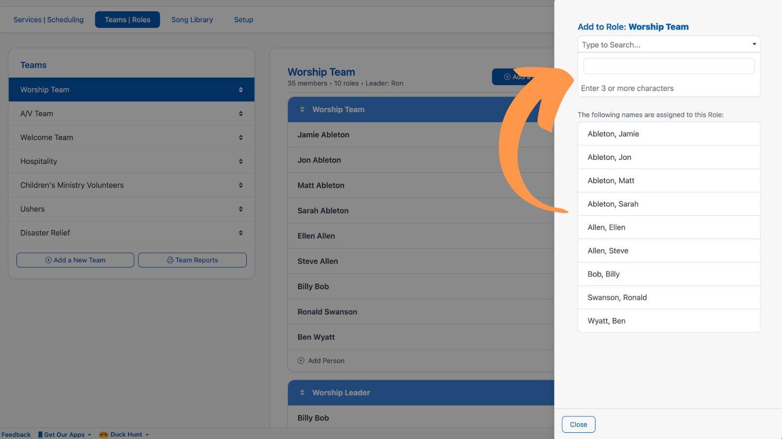
Task: Click Billy Bob under Worship Leader
Action: coord(313,418)
